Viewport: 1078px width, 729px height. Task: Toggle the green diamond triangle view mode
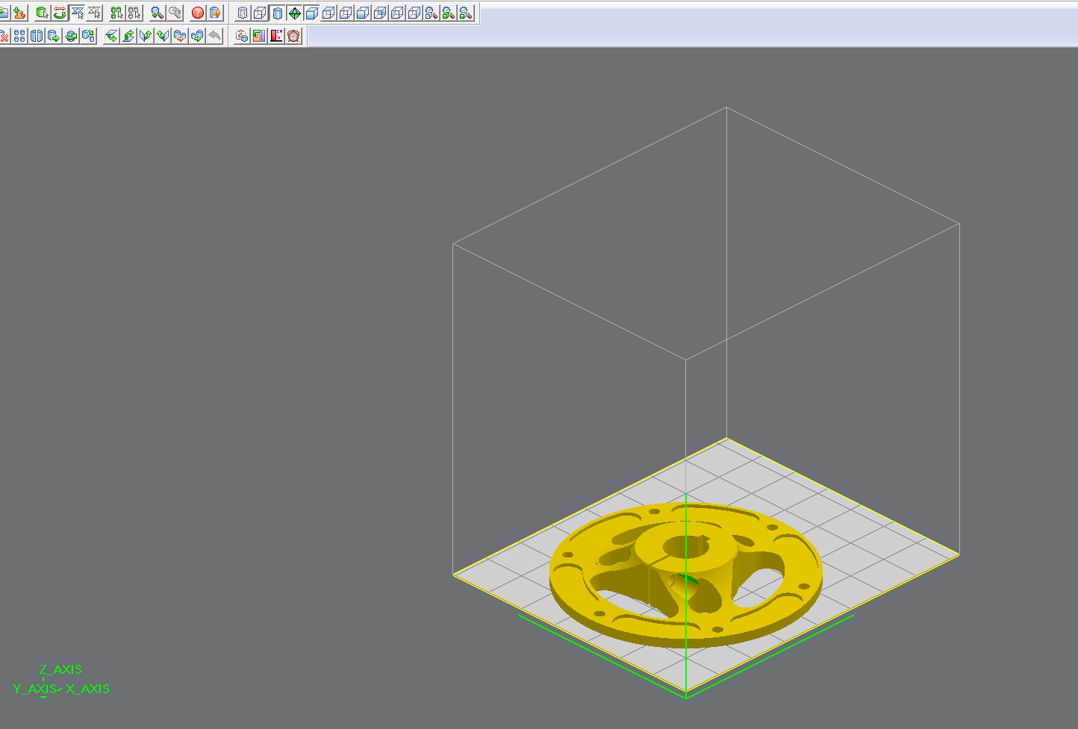click(295, 13)
